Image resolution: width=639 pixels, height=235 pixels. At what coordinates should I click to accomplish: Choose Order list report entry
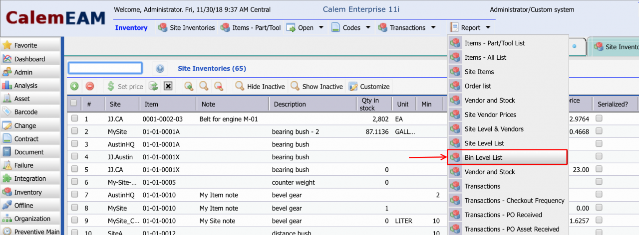(x=508, y=86)
